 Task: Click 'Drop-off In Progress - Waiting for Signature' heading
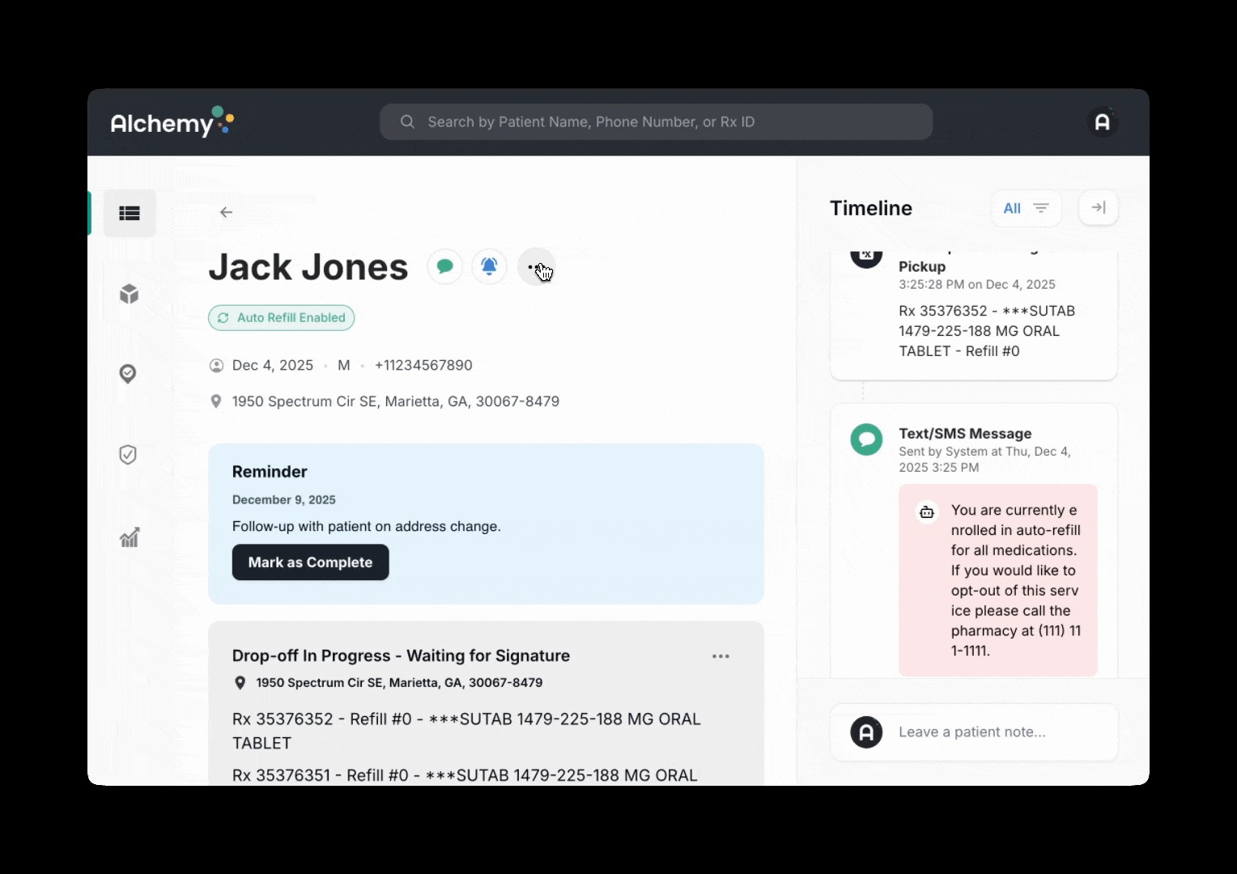pyautogui.click(x=402, y=655)
